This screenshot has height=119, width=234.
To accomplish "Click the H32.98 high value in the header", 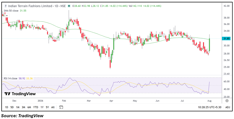I will click(x=86, y=6).
